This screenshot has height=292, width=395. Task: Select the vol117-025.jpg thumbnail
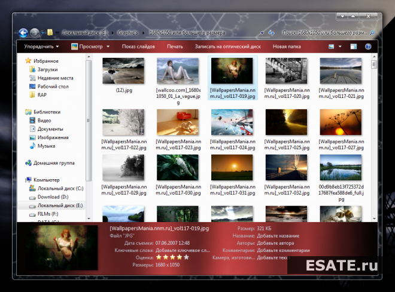click(x=287, y=122)
